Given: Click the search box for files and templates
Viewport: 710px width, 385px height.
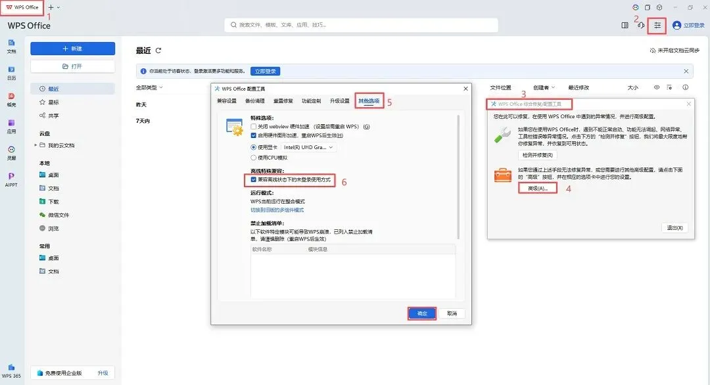Looking at the screenshot, I should 362,25.
